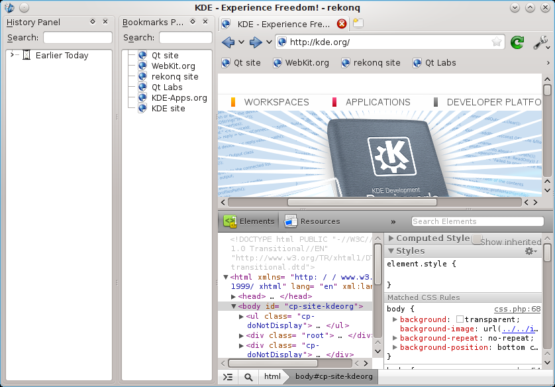Expand background property triangle
Image resolution: width=555 pixels, height=387 pixels.
tap(395, 319)
